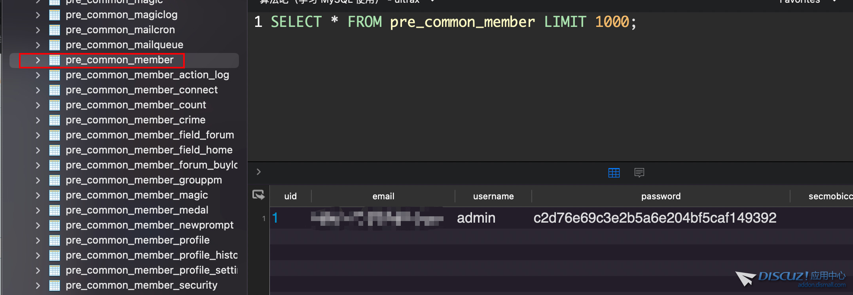
Task: Sort by the username column header
Action: (x=493, y=196)
